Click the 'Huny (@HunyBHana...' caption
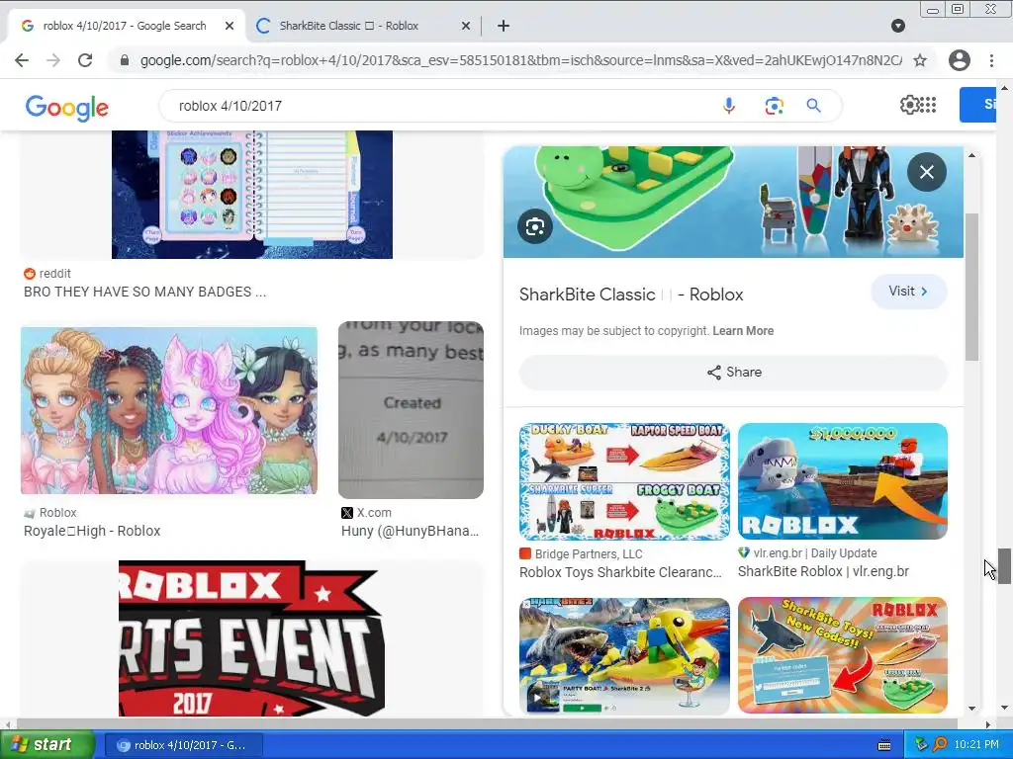 410,531
